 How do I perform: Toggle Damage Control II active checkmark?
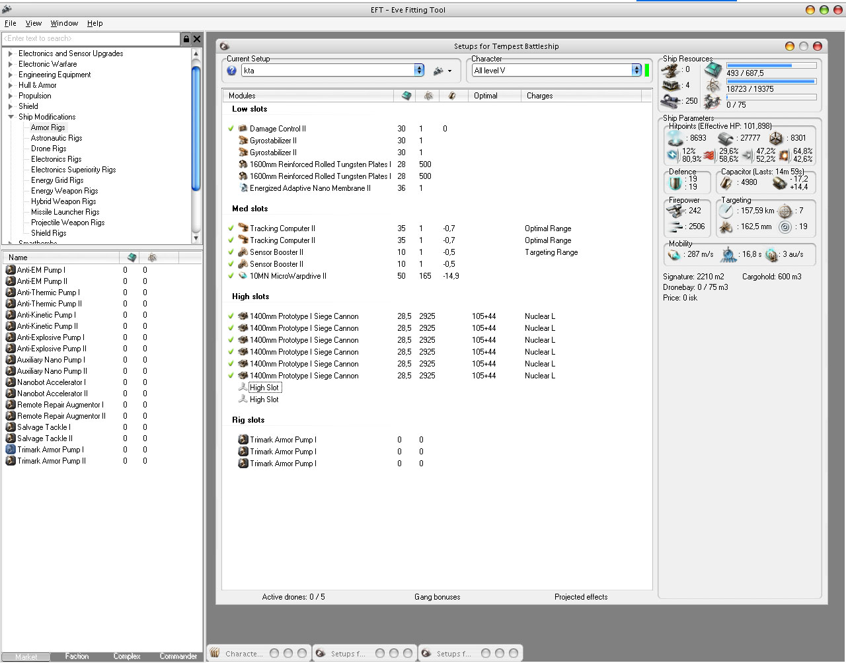[231, 129]
